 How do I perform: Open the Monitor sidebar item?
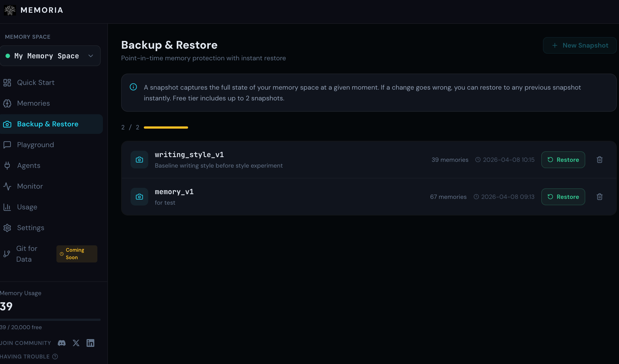tap(30, 186)
